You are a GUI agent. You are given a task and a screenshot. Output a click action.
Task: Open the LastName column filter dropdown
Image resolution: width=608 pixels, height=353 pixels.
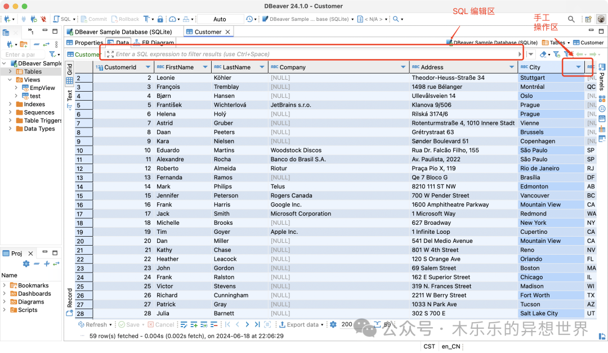pyautogui.click(x=262, y=67)
